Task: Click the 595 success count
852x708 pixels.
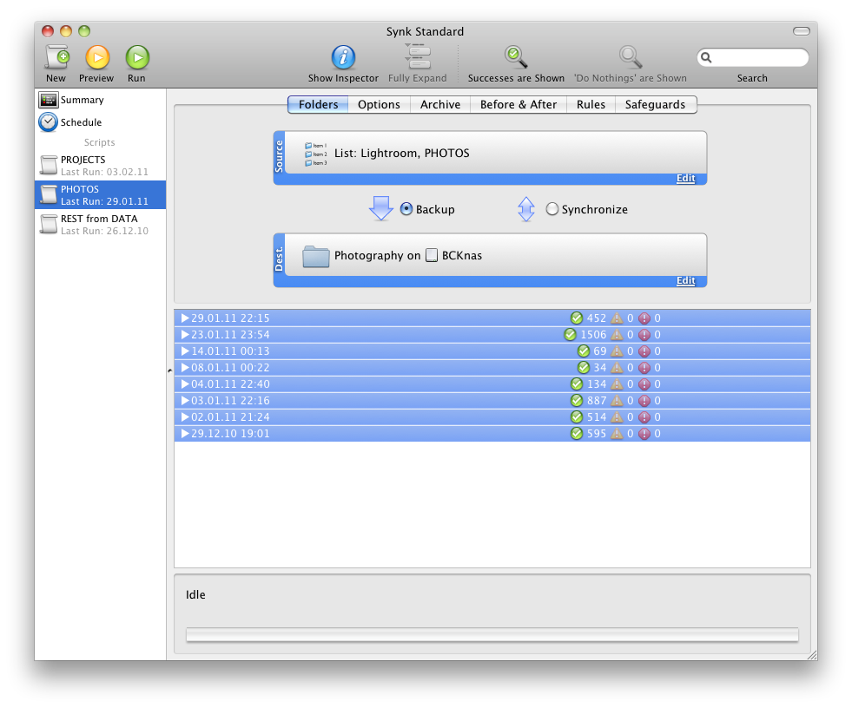Action: point(597,434)
